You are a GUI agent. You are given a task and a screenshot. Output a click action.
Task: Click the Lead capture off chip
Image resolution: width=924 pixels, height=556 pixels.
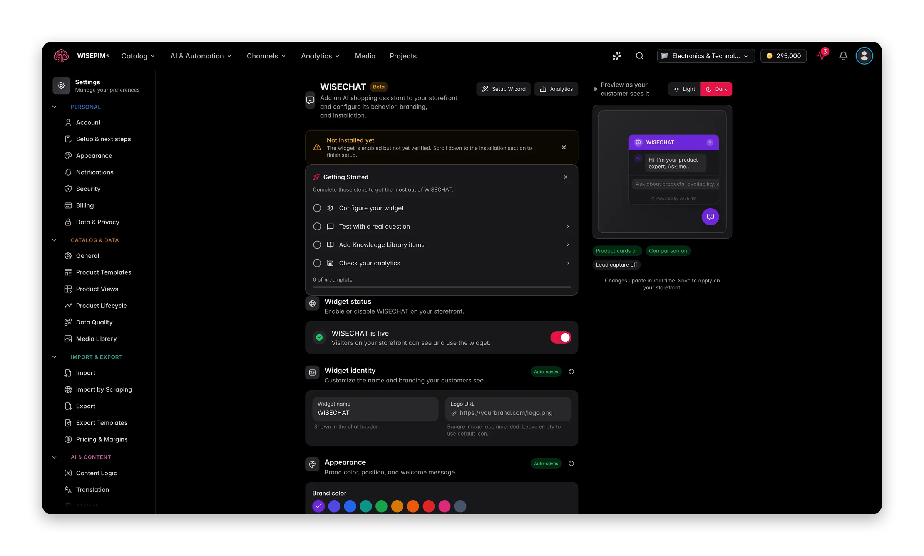tap(616, 265)
